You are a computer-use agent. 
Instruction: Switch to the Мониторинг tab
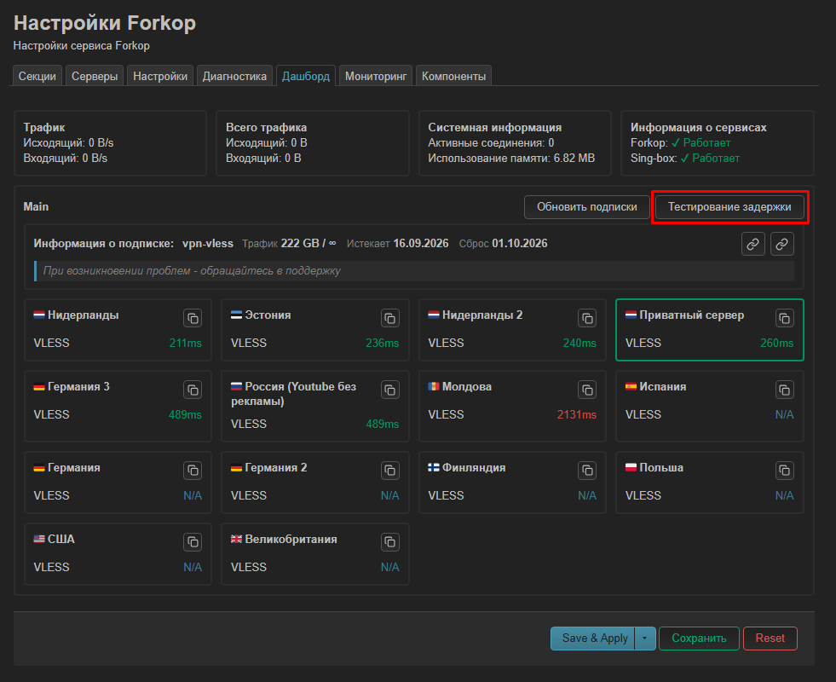pyautogui.click(x=376, y=76)
